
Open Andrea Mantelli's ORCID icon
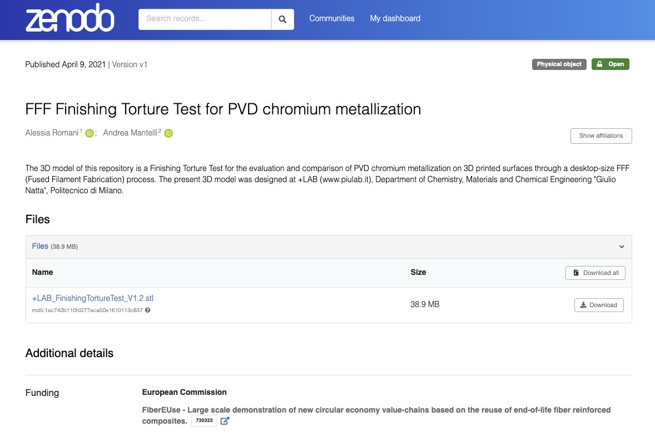(168, 133)
